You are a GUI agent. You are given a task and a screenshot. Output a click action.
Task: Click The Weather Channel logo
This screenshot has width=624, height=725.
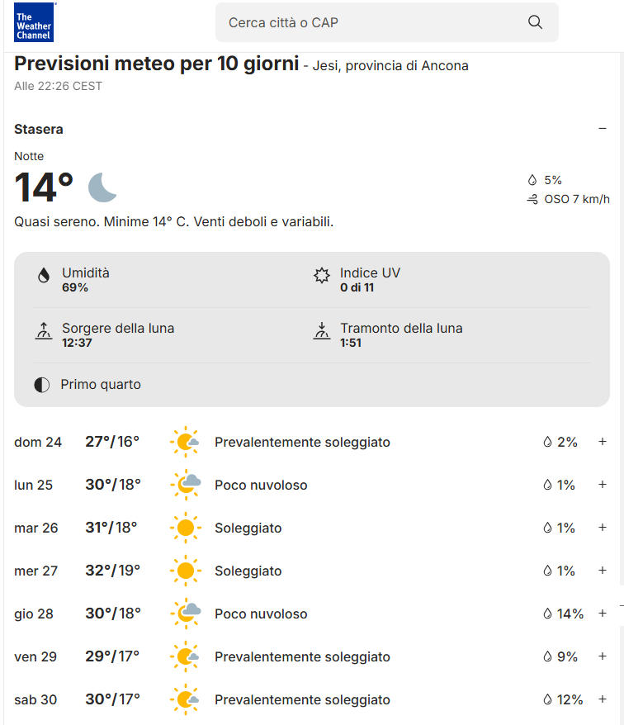pyautogui.click(x=34, y=22)
